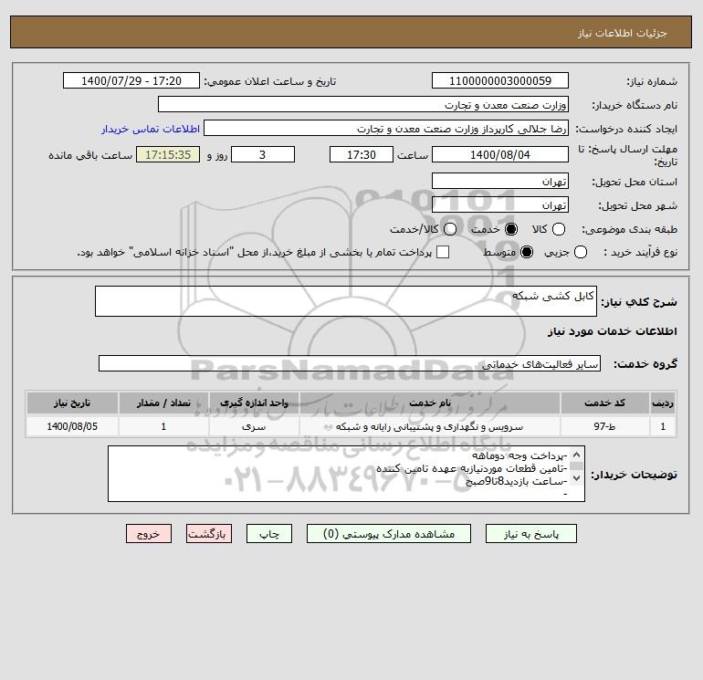Click the اطلاعات خدمات مورد نیاز heading
This screenshot has height=680, width=703.
pyautogui.click(x=612, y=331)
